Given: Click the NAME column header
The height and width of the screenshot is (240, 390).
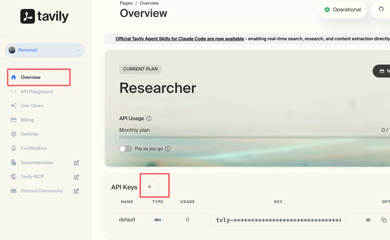Looking at the screenshot, I should click(127, 202).
